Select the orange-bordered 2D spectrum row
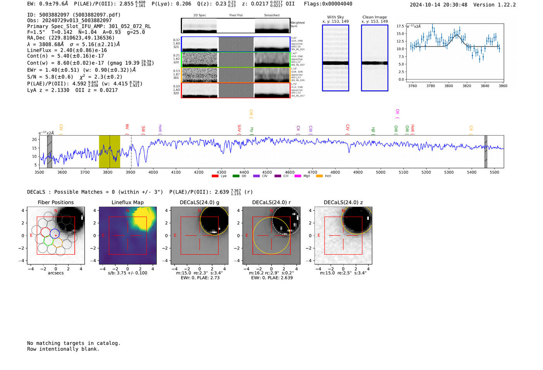 [x=236, y=75]
